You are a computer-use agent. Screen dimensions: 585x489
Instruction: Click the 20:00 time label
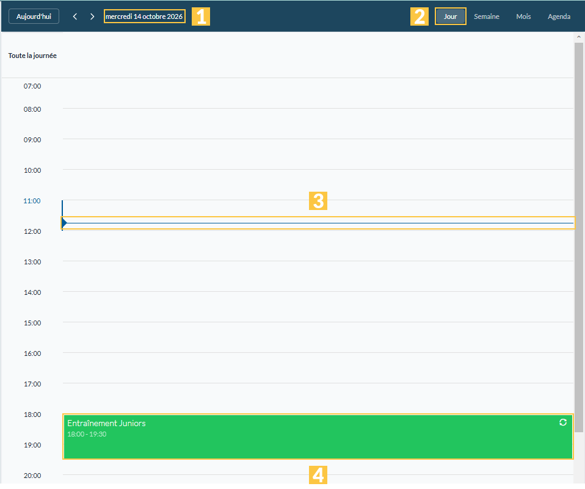(x=32, y=476)
